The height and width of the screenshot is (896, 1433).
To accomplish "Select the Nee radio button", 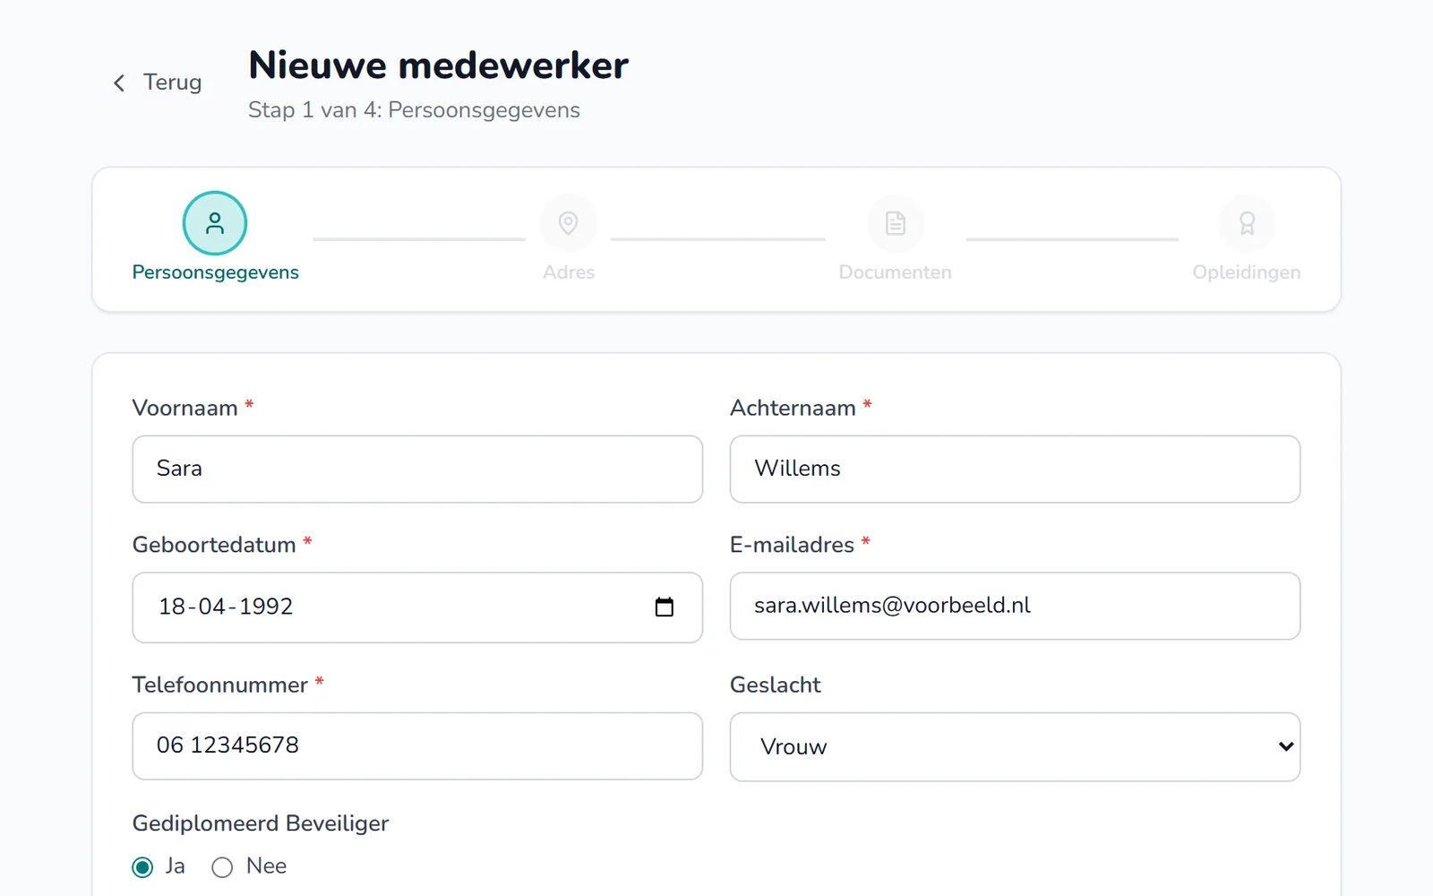I will pos(222,867).
